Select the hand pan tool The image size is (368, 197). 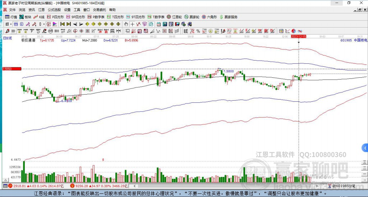pos(126,24)
